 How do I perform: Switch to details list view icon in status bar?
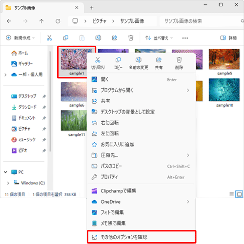(x=231, y=194)
